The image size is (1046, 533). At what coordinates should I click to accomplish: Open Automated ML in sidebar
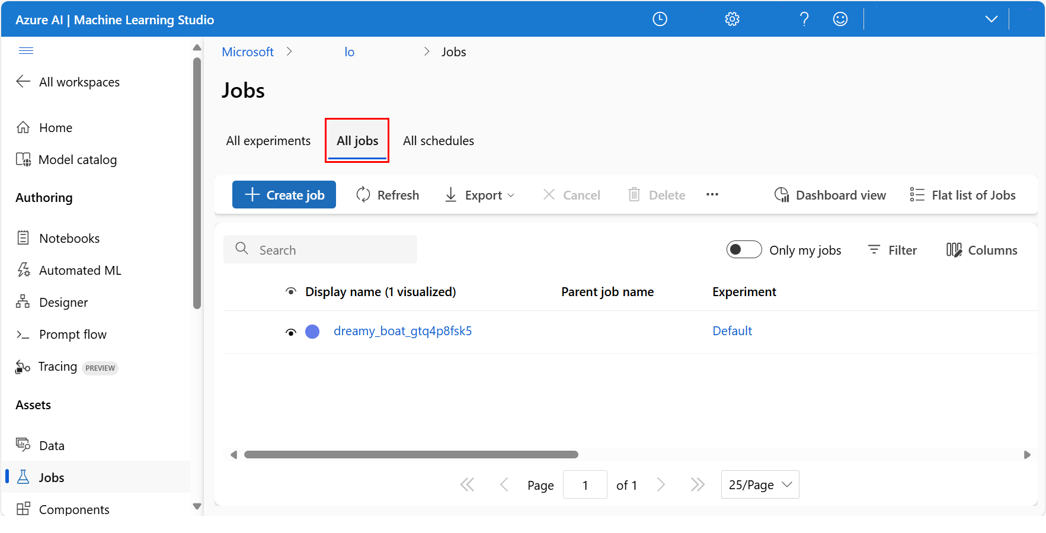[80, 271]
